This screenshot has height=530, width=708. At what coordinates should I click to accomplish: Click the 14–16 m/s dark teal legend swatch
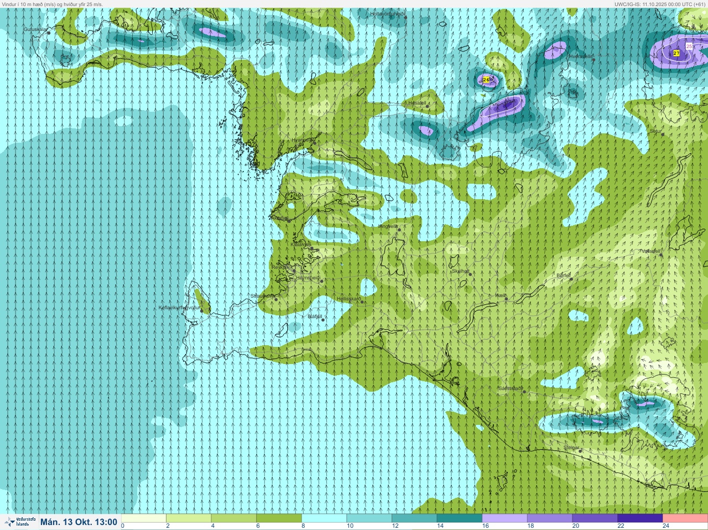(459, 518)
